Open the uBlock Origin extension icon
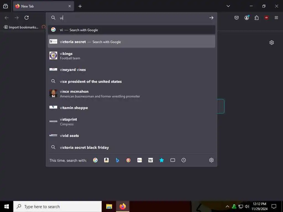This screenshot has width=283, height=212. pyautogui.click(x=266, y=17)
